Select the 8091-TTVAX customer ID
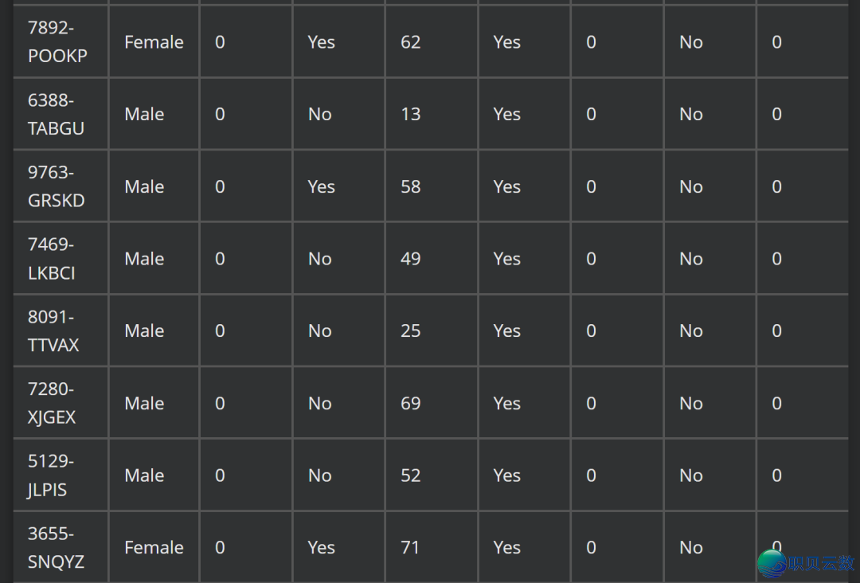The height and width of the screenshot is (583, 860). (53, 331)
